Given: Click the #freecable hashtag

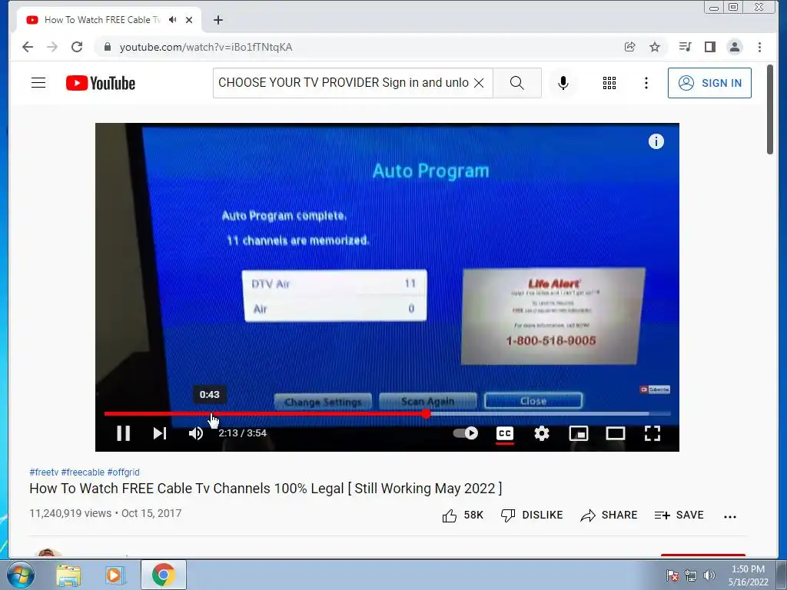Looking at the screenshot, I should point(83,472).
